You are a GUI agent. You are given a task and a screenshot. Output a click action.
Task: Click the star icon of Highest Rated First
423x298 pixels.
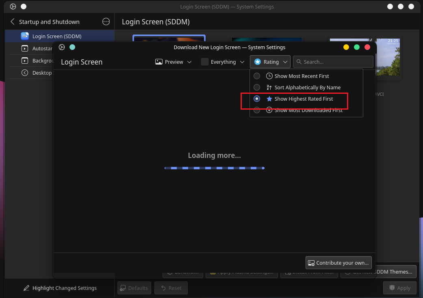(x=269, y=99)
